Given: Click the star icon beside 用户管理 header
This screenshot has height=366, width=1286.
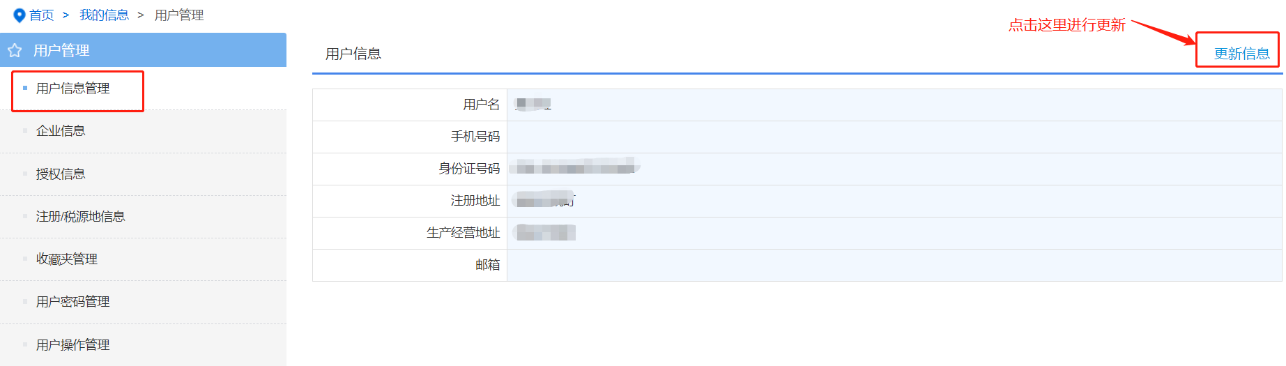Looking at the screenshot, I should click(x=15, y=51).
